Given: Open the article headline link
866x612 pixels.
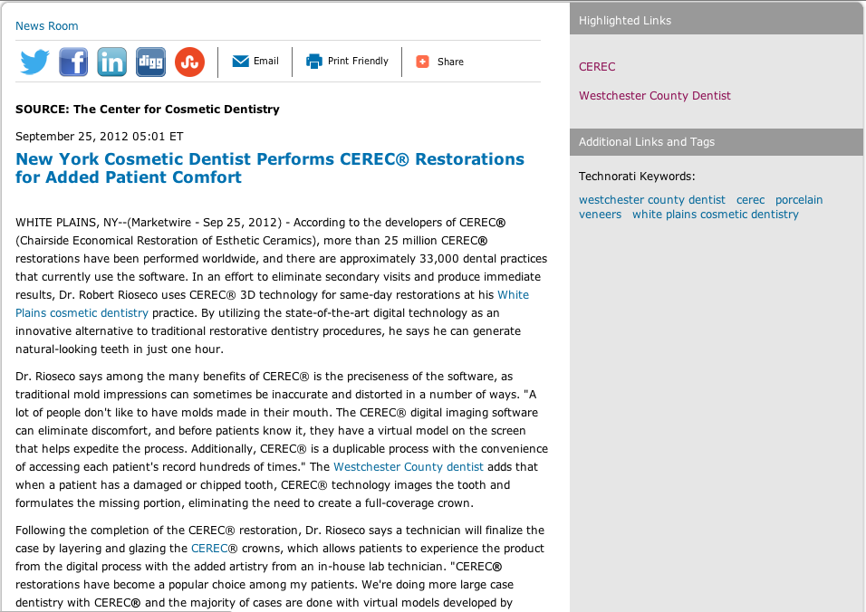Looking at the screenshot, I should tap(270, 167).
